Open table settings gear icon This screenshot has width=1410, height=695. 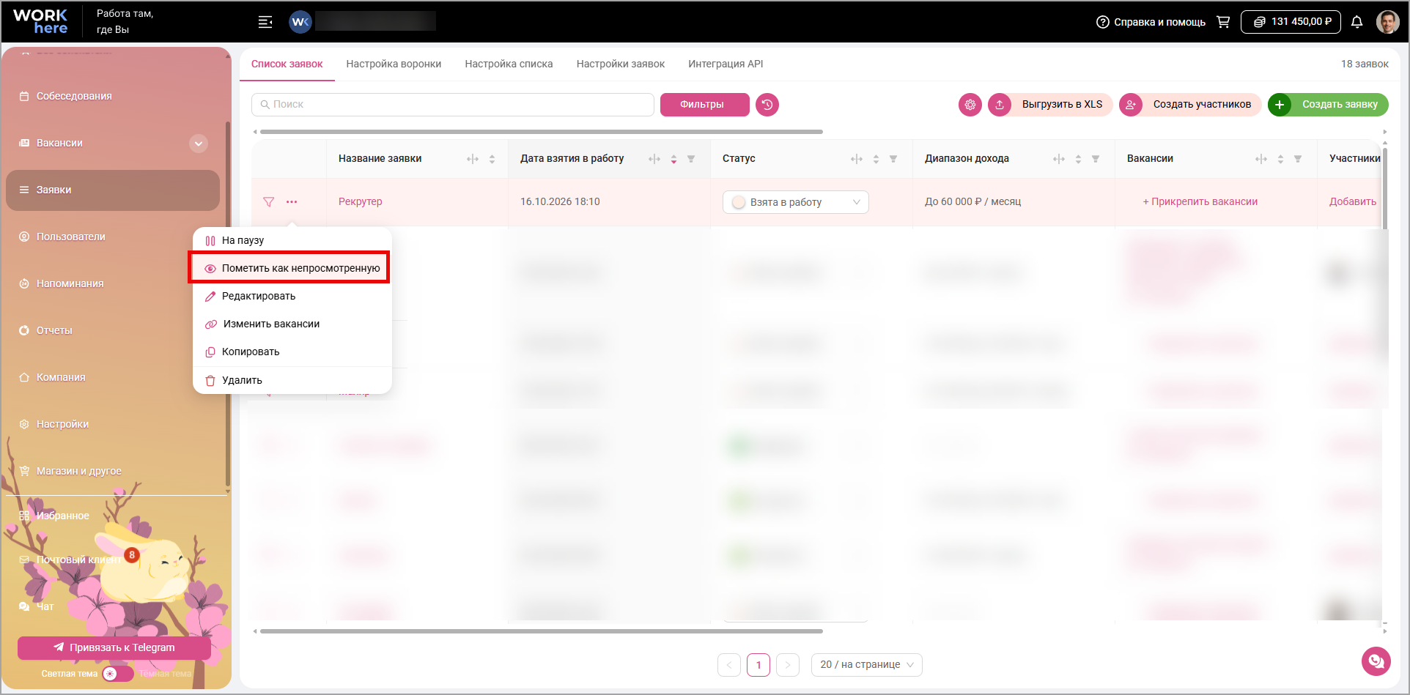coord(970,105)
